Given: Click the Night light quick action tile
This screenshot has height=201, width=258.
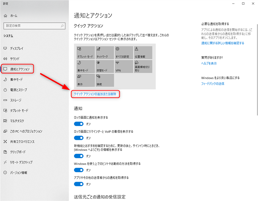Looking at the screenshot, I should point(105,66).
